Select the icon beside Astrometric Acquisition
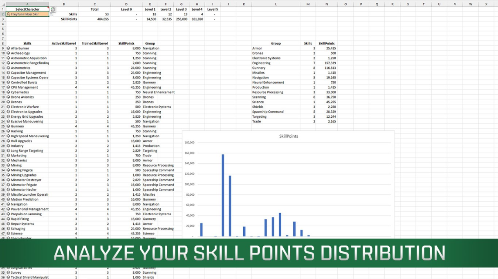498x279 pixels. click(x=9, y=58)
